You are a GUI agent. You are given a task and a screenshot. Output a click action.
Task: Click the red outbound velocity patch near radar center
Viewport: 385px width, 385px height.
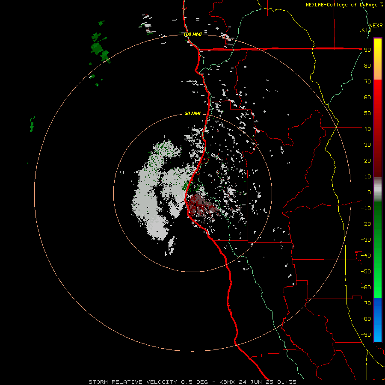tap(200, 206)
